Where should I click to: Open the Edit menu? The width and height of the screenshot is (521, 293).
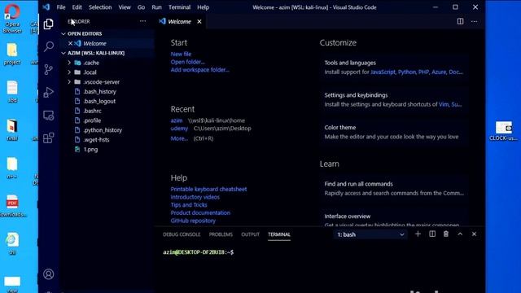77,7
